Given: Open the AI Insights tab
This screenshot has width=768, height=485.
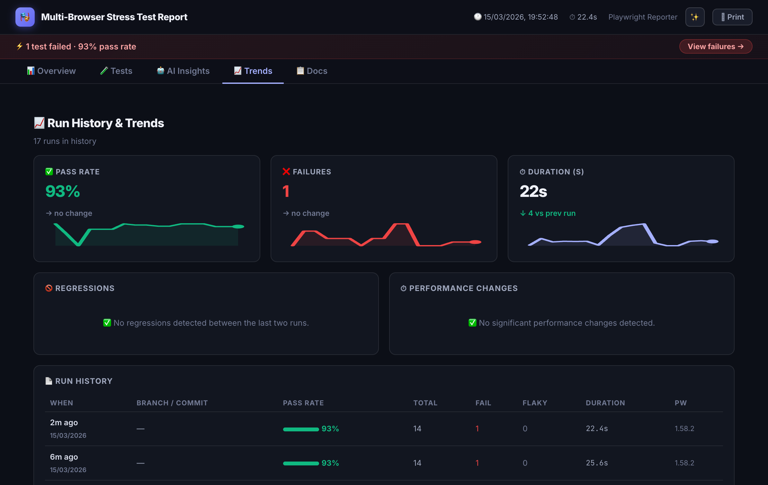Looking at the screenshot, I should (183, 71).
